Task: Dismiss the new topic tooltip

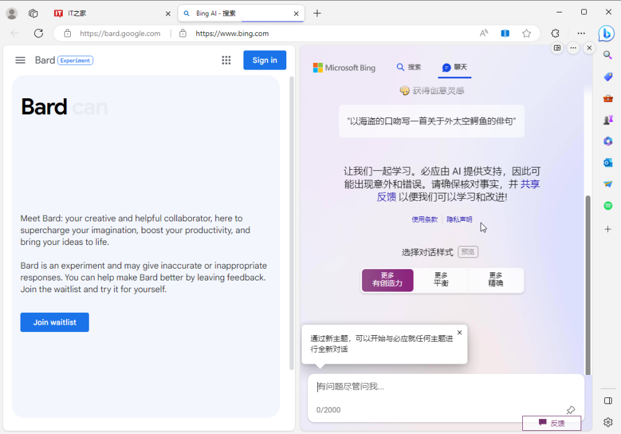Action: 460,333
